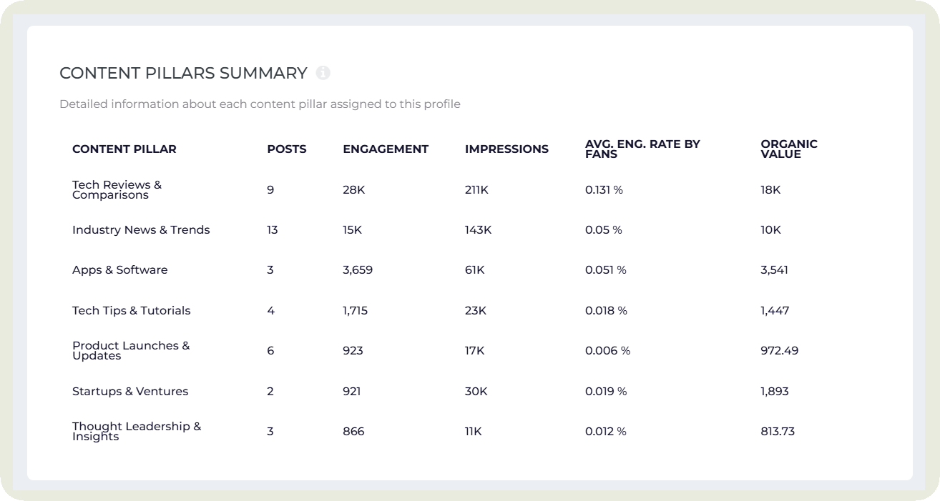Select the 28K engagement cell
Screen dimensions: 940x501
click(353, 190)
